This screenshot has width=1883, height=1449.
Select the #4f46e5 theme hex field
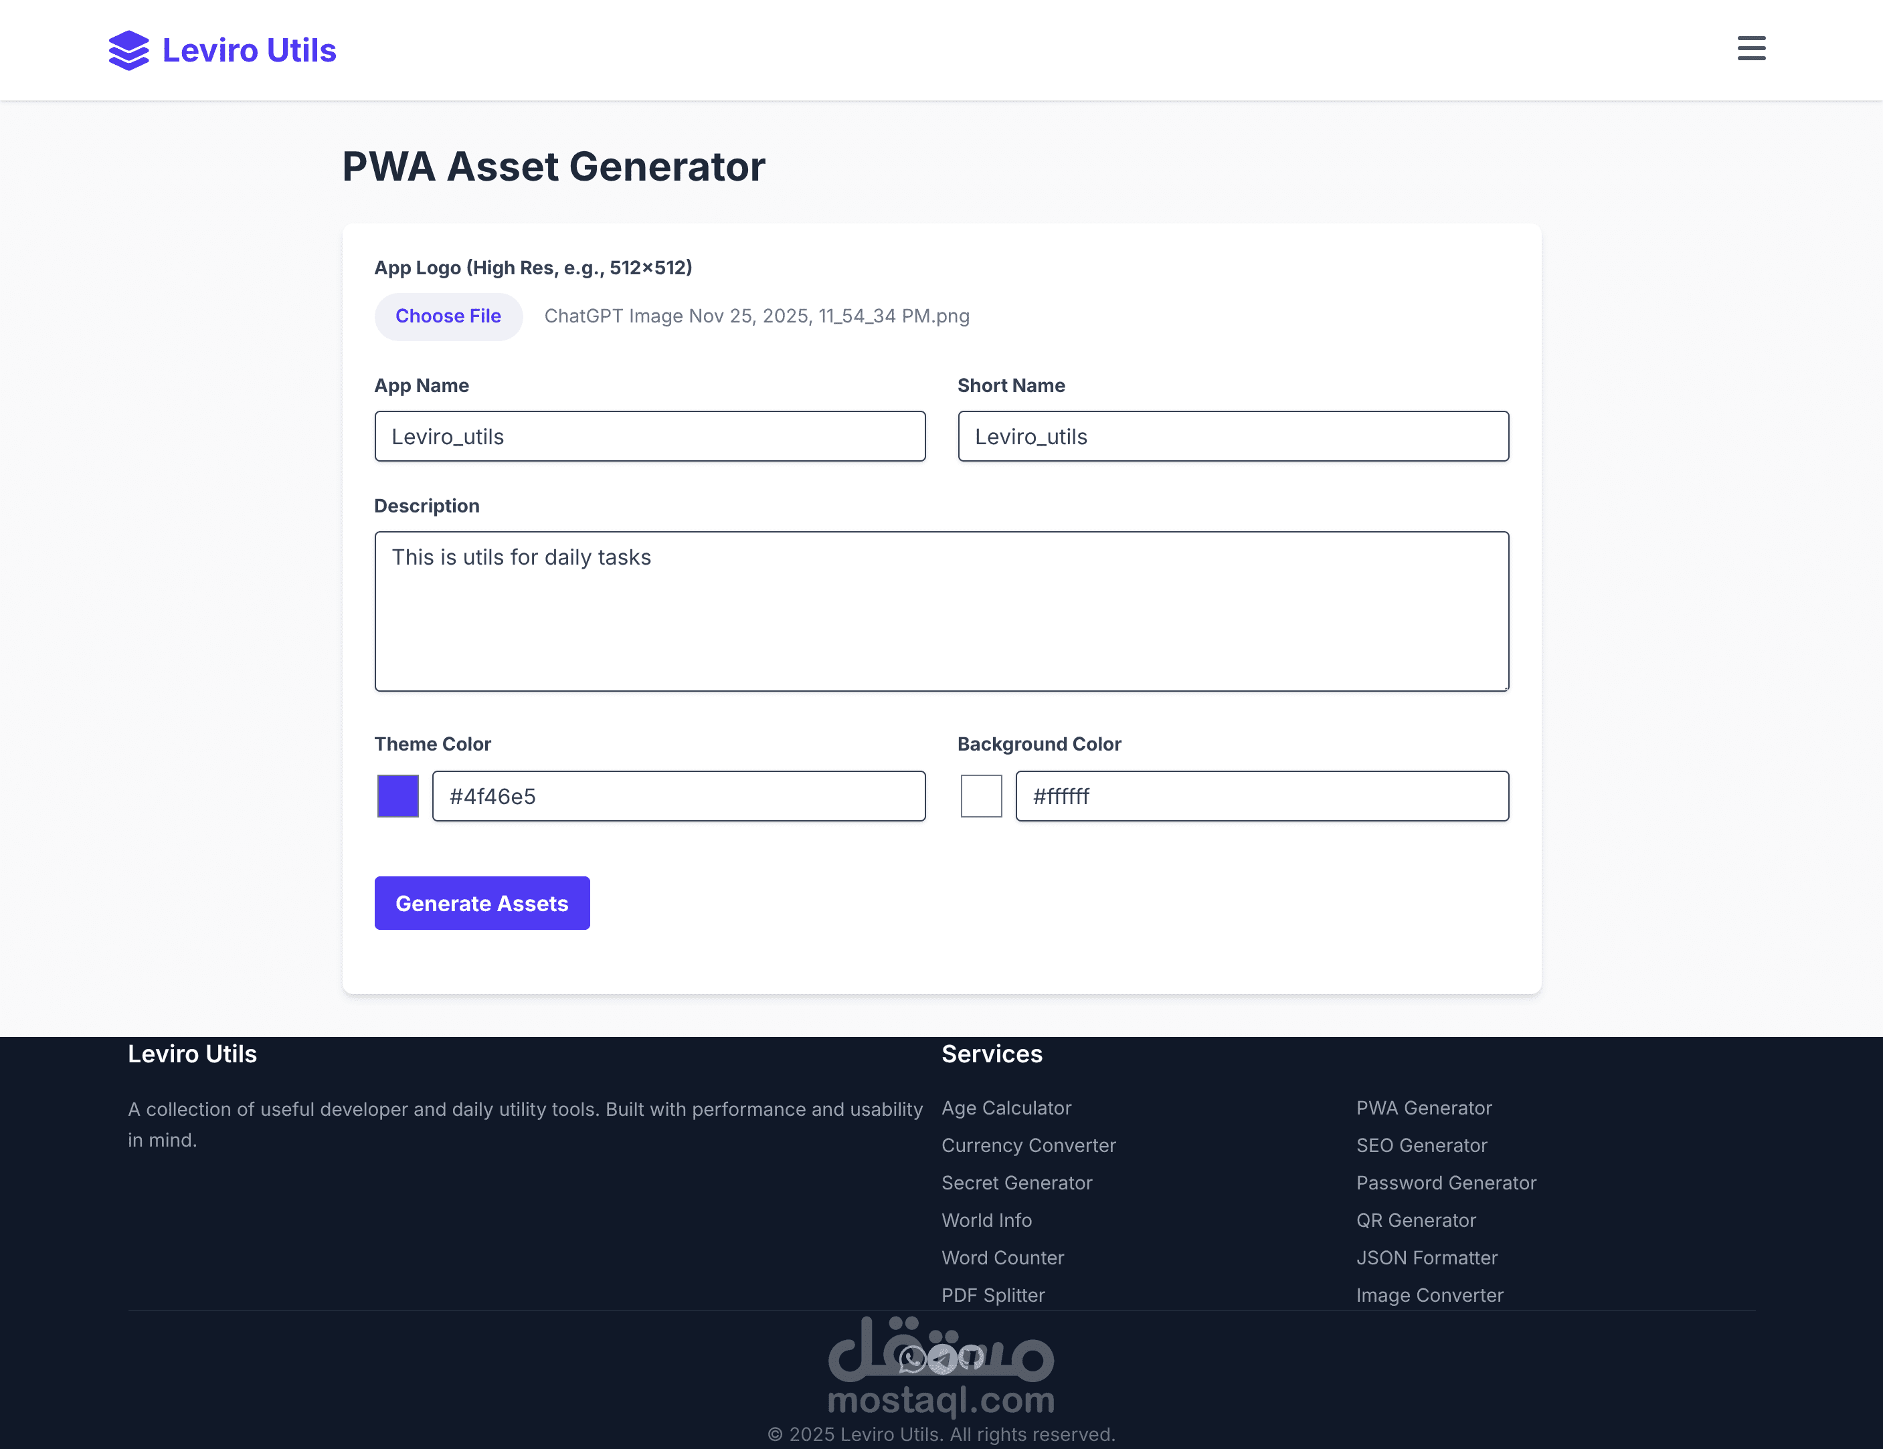(678, 795)
